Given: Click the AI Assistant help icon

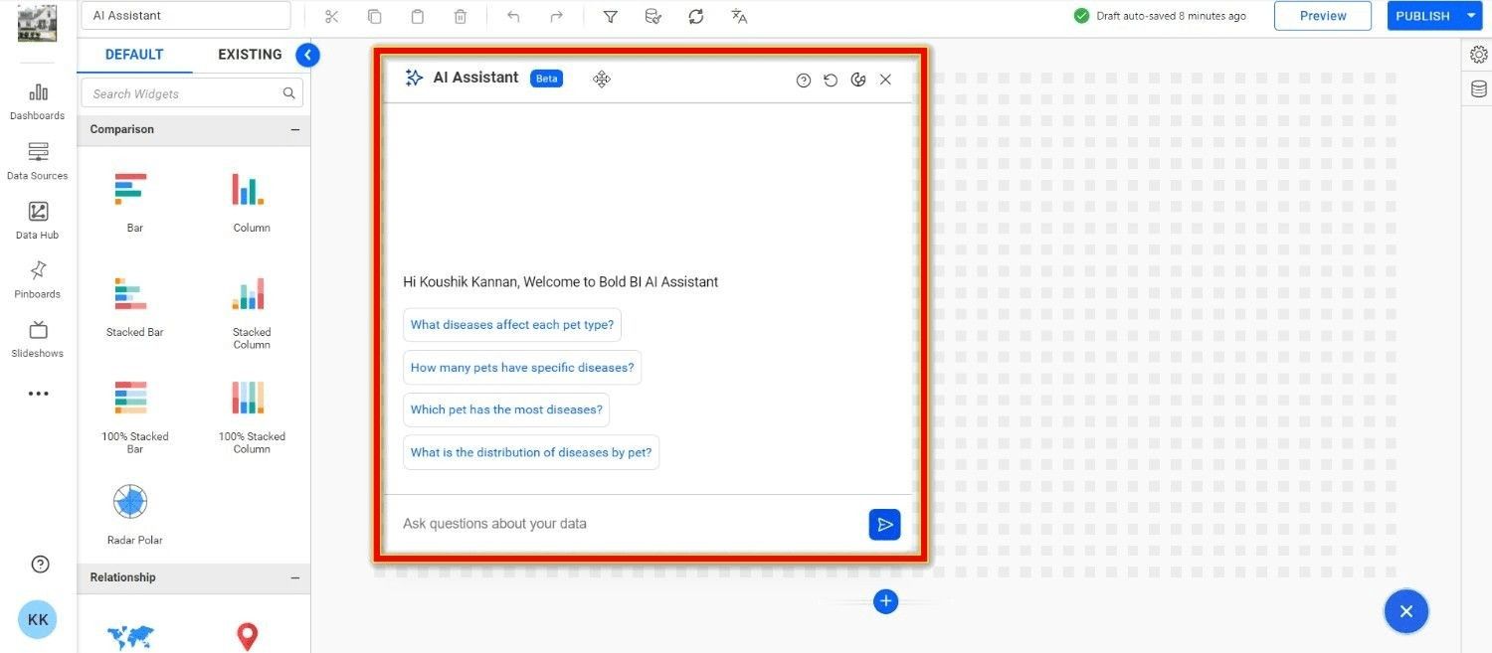Looking at the screenshot, I should pos(804,81).
